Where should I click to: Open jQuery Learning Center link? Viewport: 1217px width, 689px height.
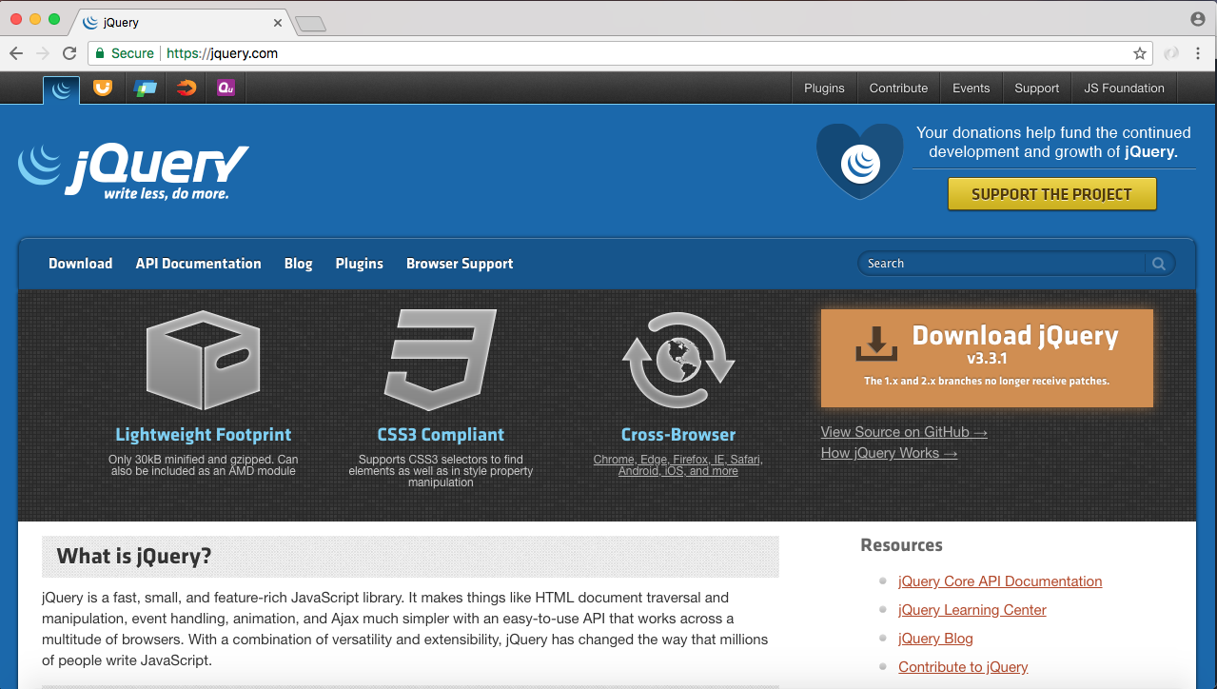972,610
